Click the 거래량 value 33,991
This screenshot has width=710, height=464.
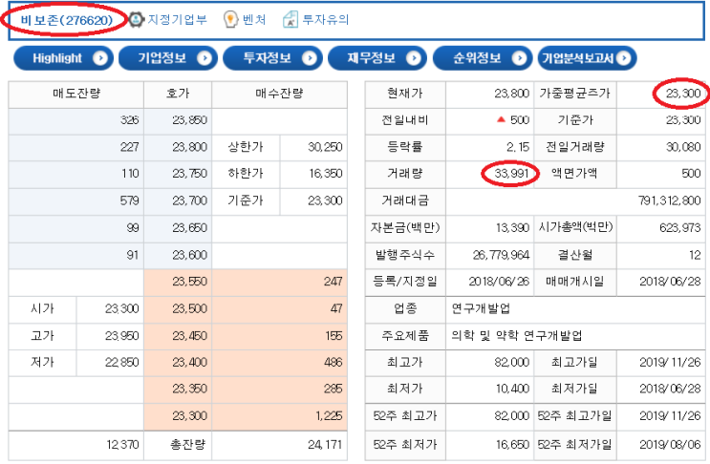tap(511, 174)
